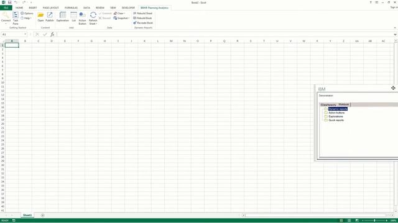398x223 pixels.
Task: Select Dynamic reports folder in tree
Action: click(338, 109)
